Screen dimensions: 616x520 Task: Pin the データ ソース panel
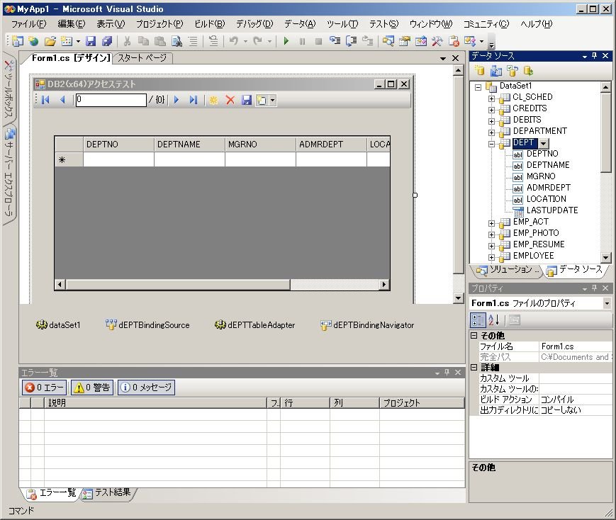coord(595,56)
